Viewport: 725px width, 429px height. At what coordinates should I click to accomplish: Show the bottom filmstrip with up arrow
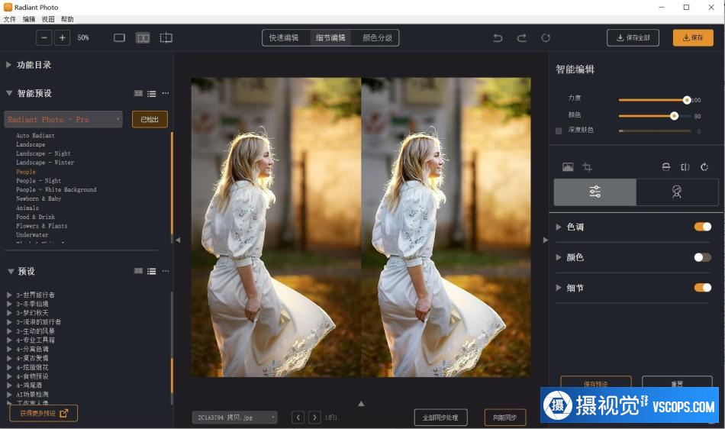tap(361, 404)
